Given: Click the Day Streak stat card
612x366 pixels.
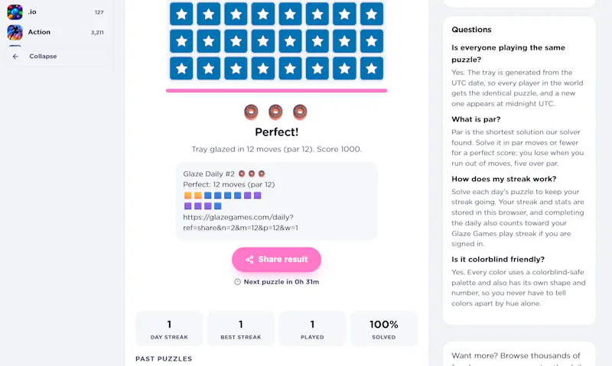Looking at the screenshot, I should (x=169, y=329).
